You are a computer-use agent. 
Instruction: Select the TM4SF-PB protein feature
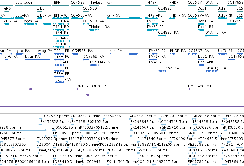tap(149, 65)
